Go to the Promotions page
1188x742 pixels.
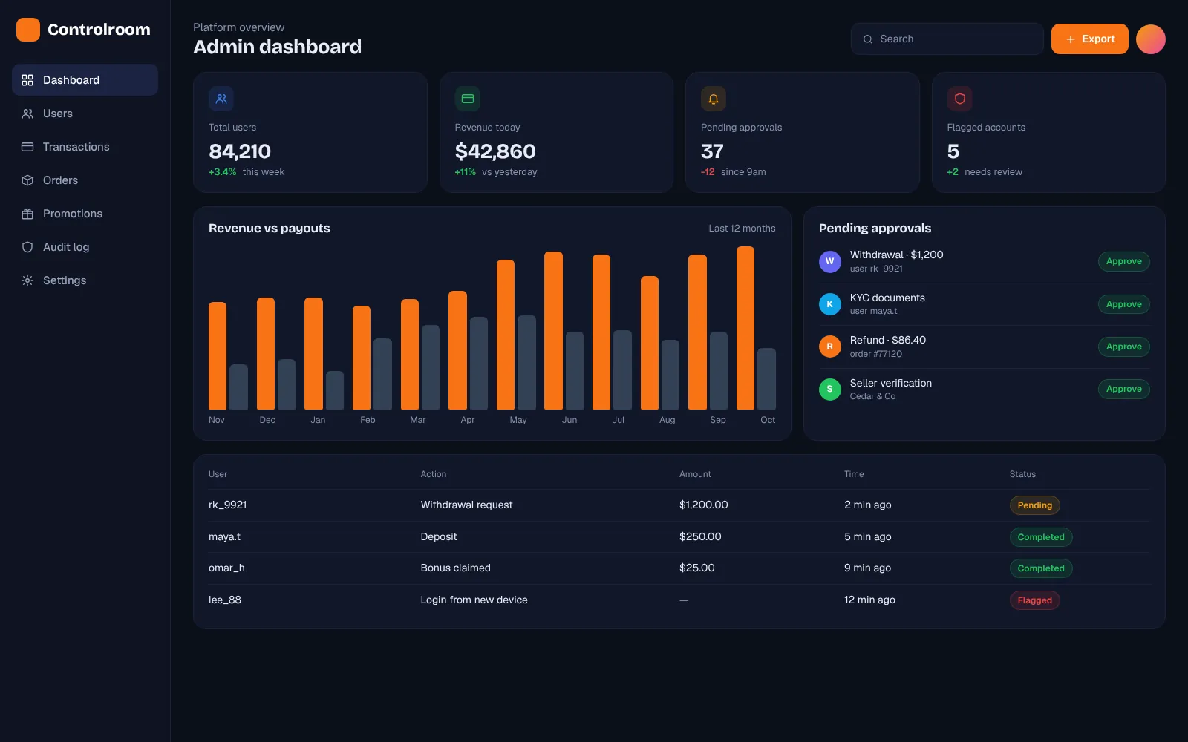point(85,214)
